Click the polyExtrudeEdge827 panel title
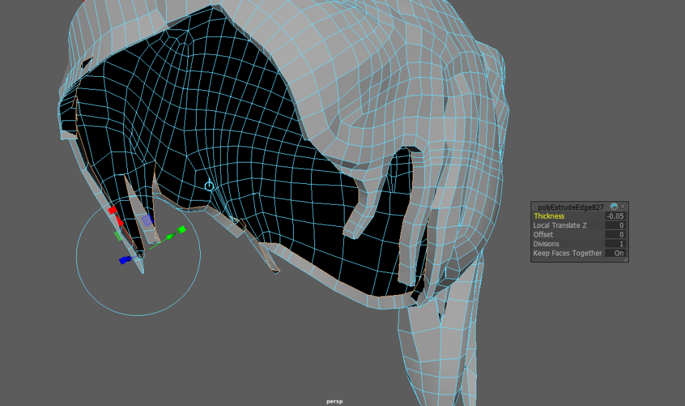 (571, 207)
